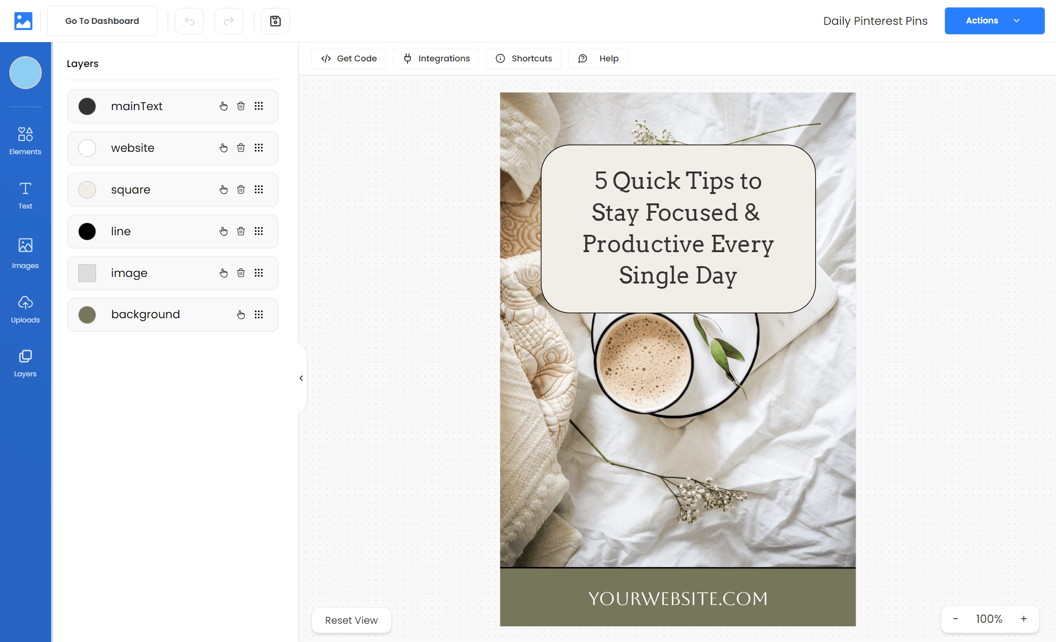Open the Help tab
1056x642 pixels.
pyautogui.click(x=601, y=58)
